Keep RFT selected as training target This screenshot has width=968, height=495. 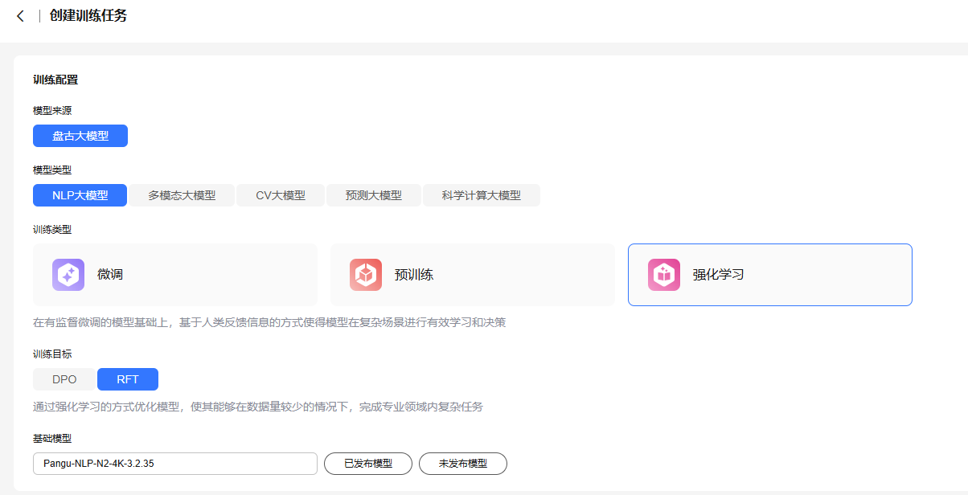[127, 378]
